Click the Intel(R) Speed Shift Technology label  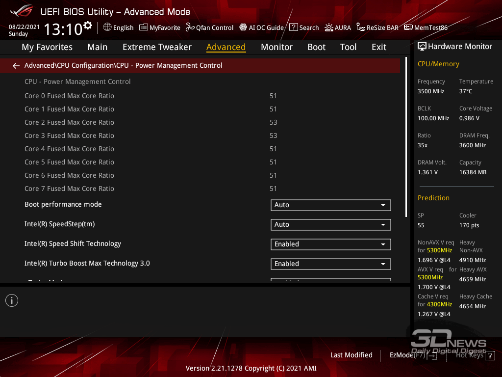(73, 243)
